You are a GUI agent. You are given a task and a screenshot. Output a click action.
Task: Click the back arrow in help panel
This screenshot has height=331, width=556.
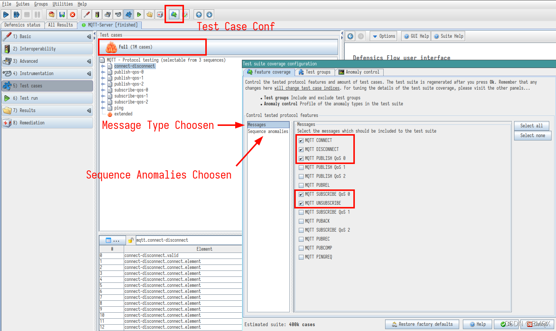point(350,36)
